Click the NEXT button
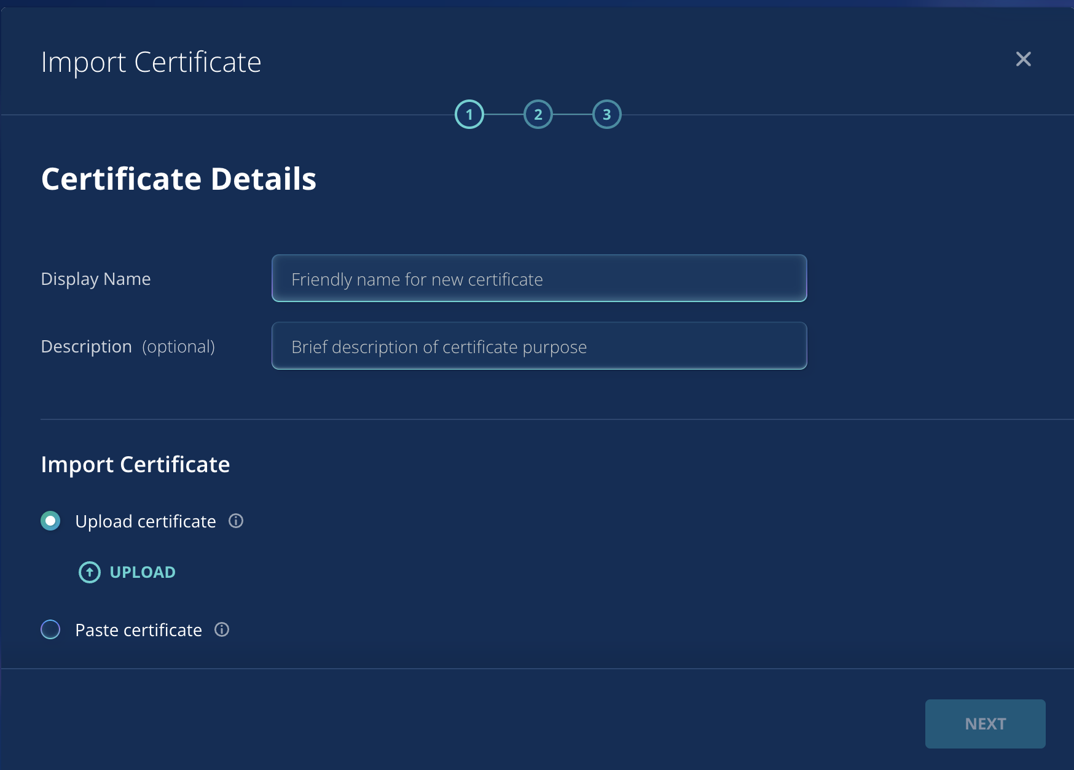This screenshot has width=1074, height=770. pyautogui.click(x=985, y=723)
